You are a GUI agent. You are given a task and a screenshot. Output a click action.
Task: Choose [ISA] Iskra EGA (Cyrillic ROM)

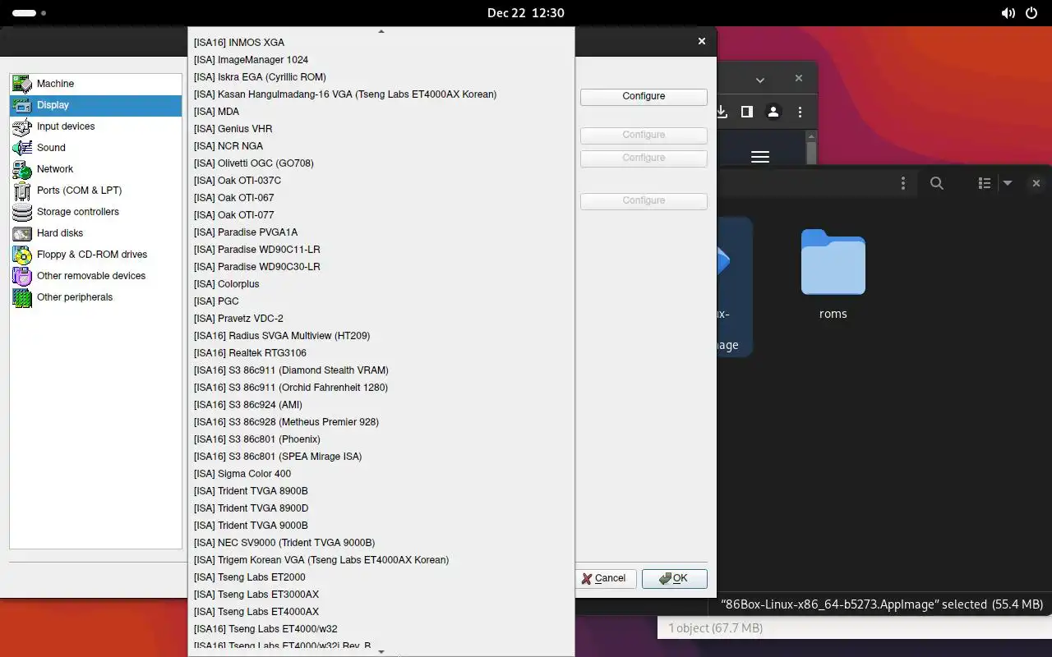coord(381,77)
